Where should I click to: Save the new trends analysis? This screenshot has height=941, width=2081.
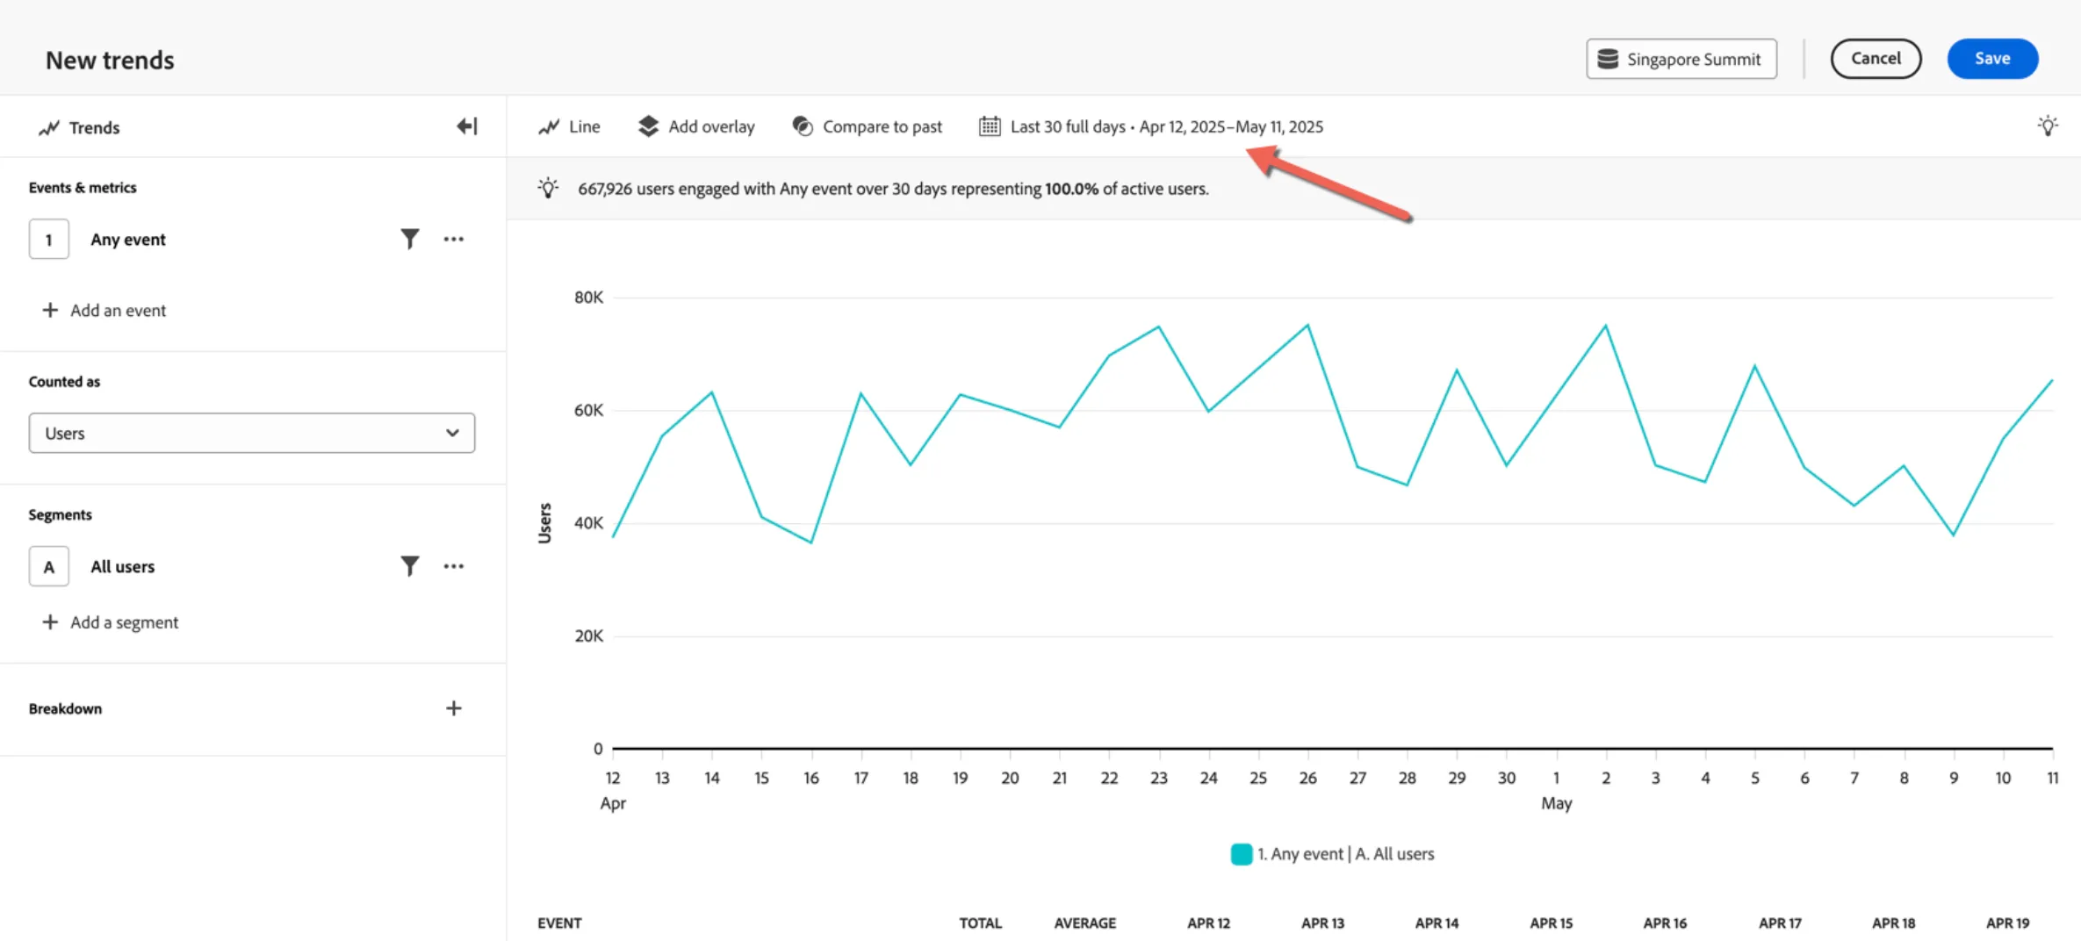(1992, 59)
